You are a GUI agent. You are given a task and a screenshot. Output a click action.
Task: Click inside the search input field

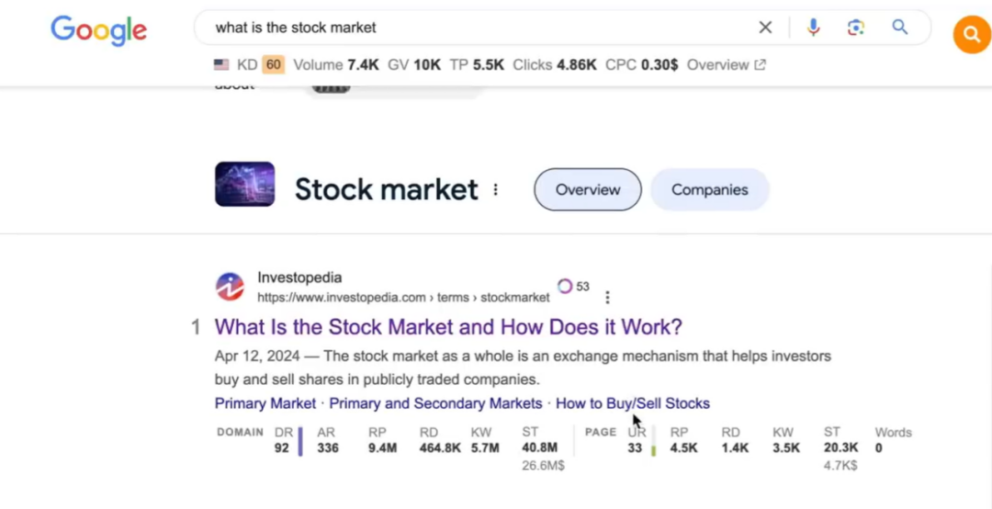click(x=478, y=28)
